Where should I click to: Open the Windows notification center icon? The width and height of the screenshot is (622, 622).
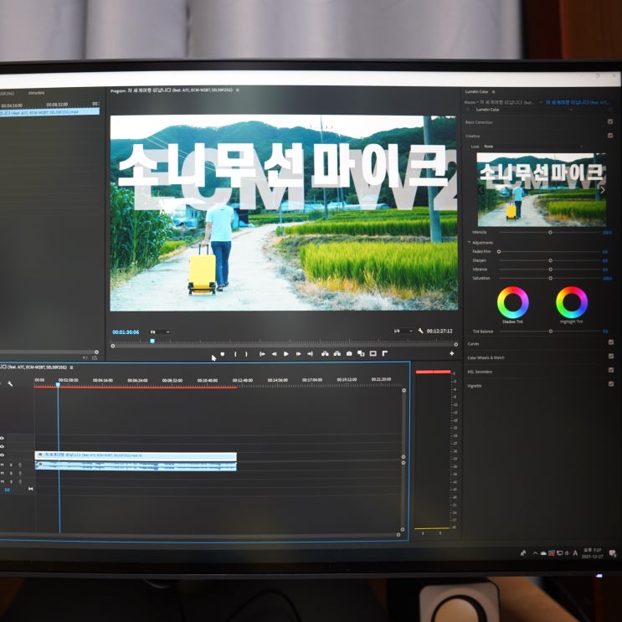613,553
